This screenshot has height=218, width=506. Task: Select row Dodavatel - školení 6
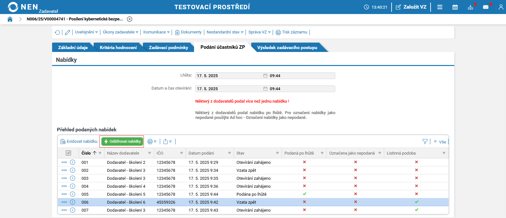253,202
